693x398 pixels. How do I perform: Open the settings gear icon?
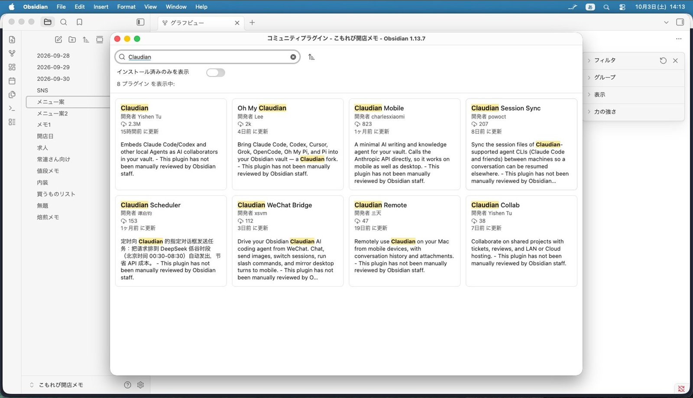(140, 385)
